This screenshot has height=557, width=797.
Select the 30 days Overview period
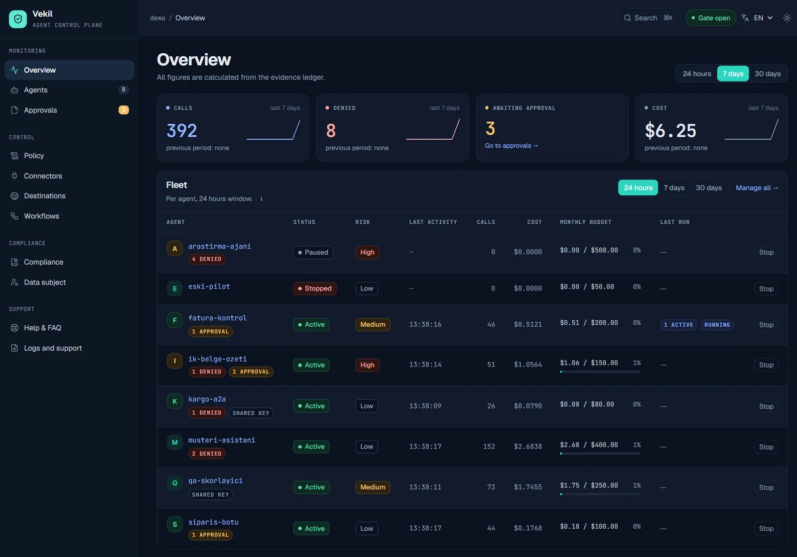click(x=767, y=74)
